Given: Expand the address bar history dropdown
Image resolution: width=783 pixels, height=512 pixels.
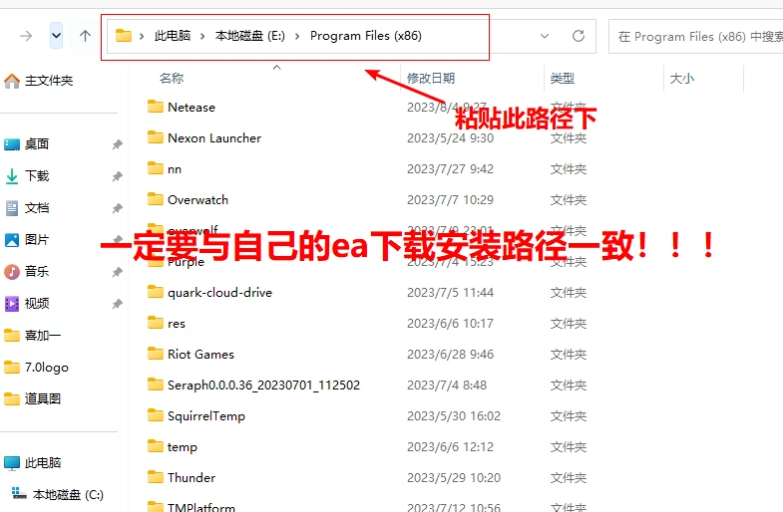Looking at the screenshot, I should tap(545, 36).
